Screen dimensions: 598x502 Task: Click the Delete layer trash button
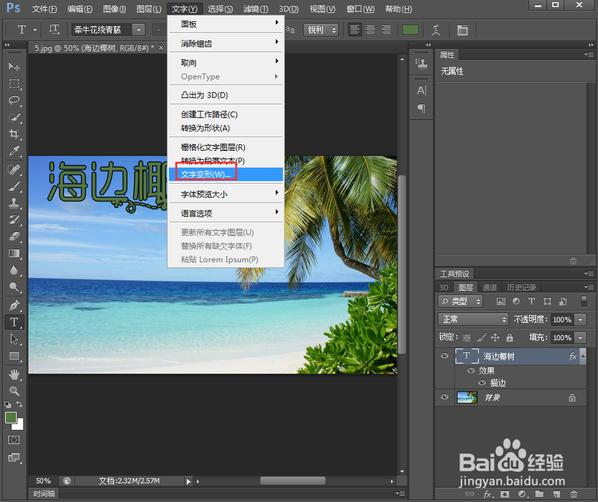click(x=574, y=494)
